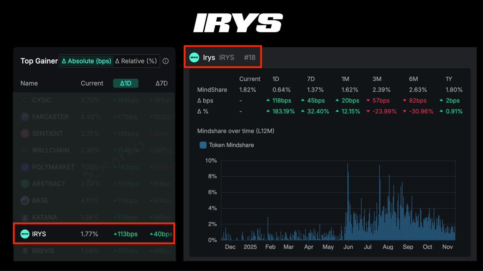Click the Aug label on chart axis

coord(388,247)
